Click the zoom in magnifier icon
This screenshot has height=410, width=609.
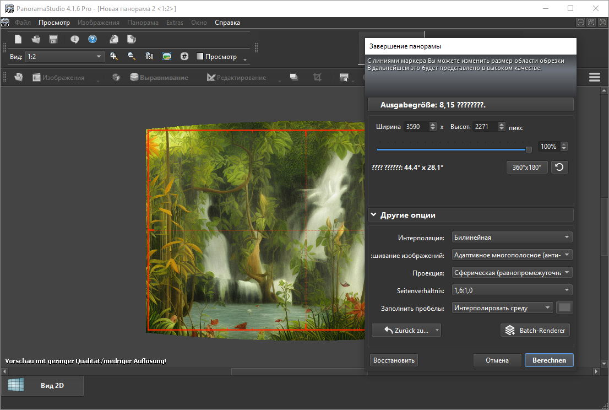click(114, 56)
